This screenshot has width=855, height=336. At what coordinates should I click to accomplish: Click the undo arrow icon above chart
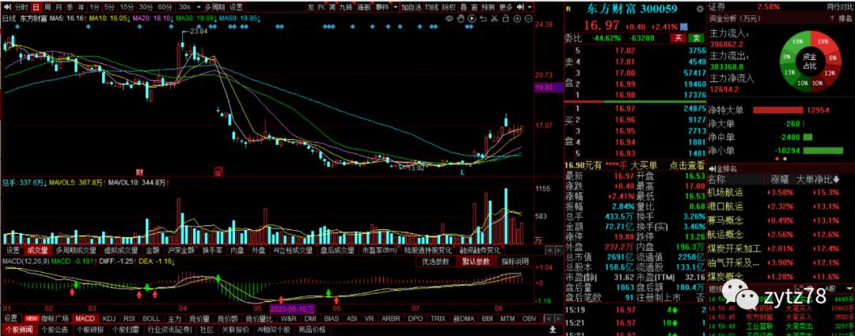coord(483,18)
